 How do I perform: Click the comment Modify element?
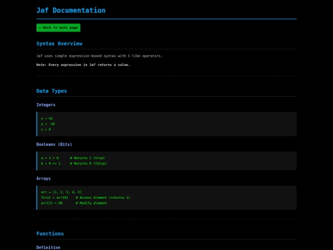point(91,203)
